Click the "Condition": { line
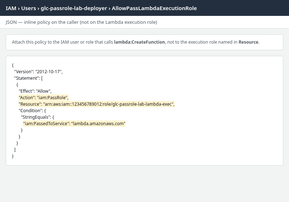This screenshot has width=289, height=202. pyautogui.click(x=32, y=111)
